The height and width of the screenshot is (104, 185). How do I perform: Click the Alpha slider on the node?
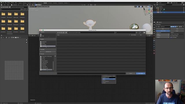[109, 79]
